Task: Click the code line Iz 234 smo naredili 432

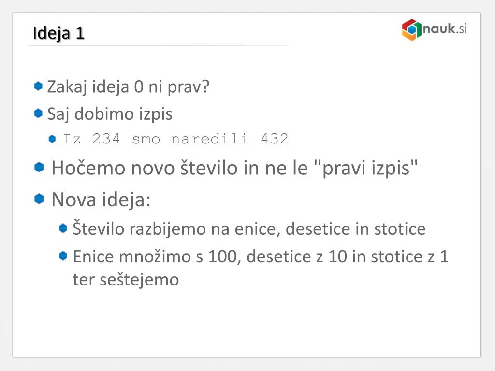Action: click(x=175, y=139)
